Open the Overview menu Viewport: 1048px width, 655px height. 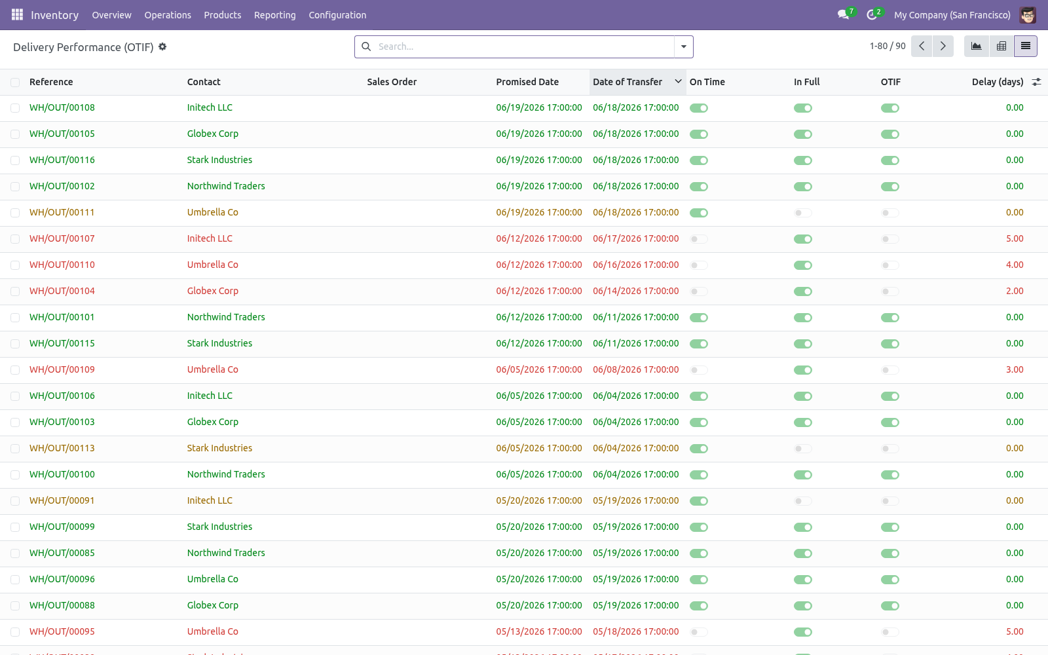[111, 14]
